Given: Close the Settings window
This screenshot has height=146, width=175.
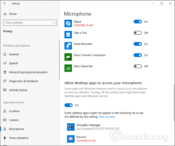Looking at the screenshot, I should [170, 3].
